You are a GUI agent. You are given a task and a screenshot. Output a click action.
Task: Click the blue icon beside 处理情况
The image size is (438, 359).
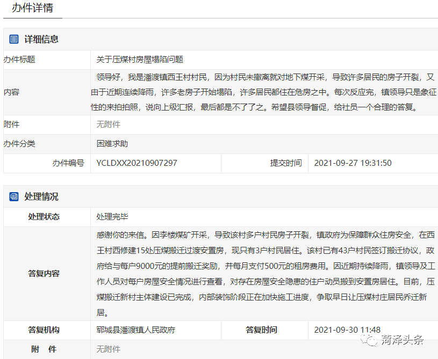tap(14, 197)
